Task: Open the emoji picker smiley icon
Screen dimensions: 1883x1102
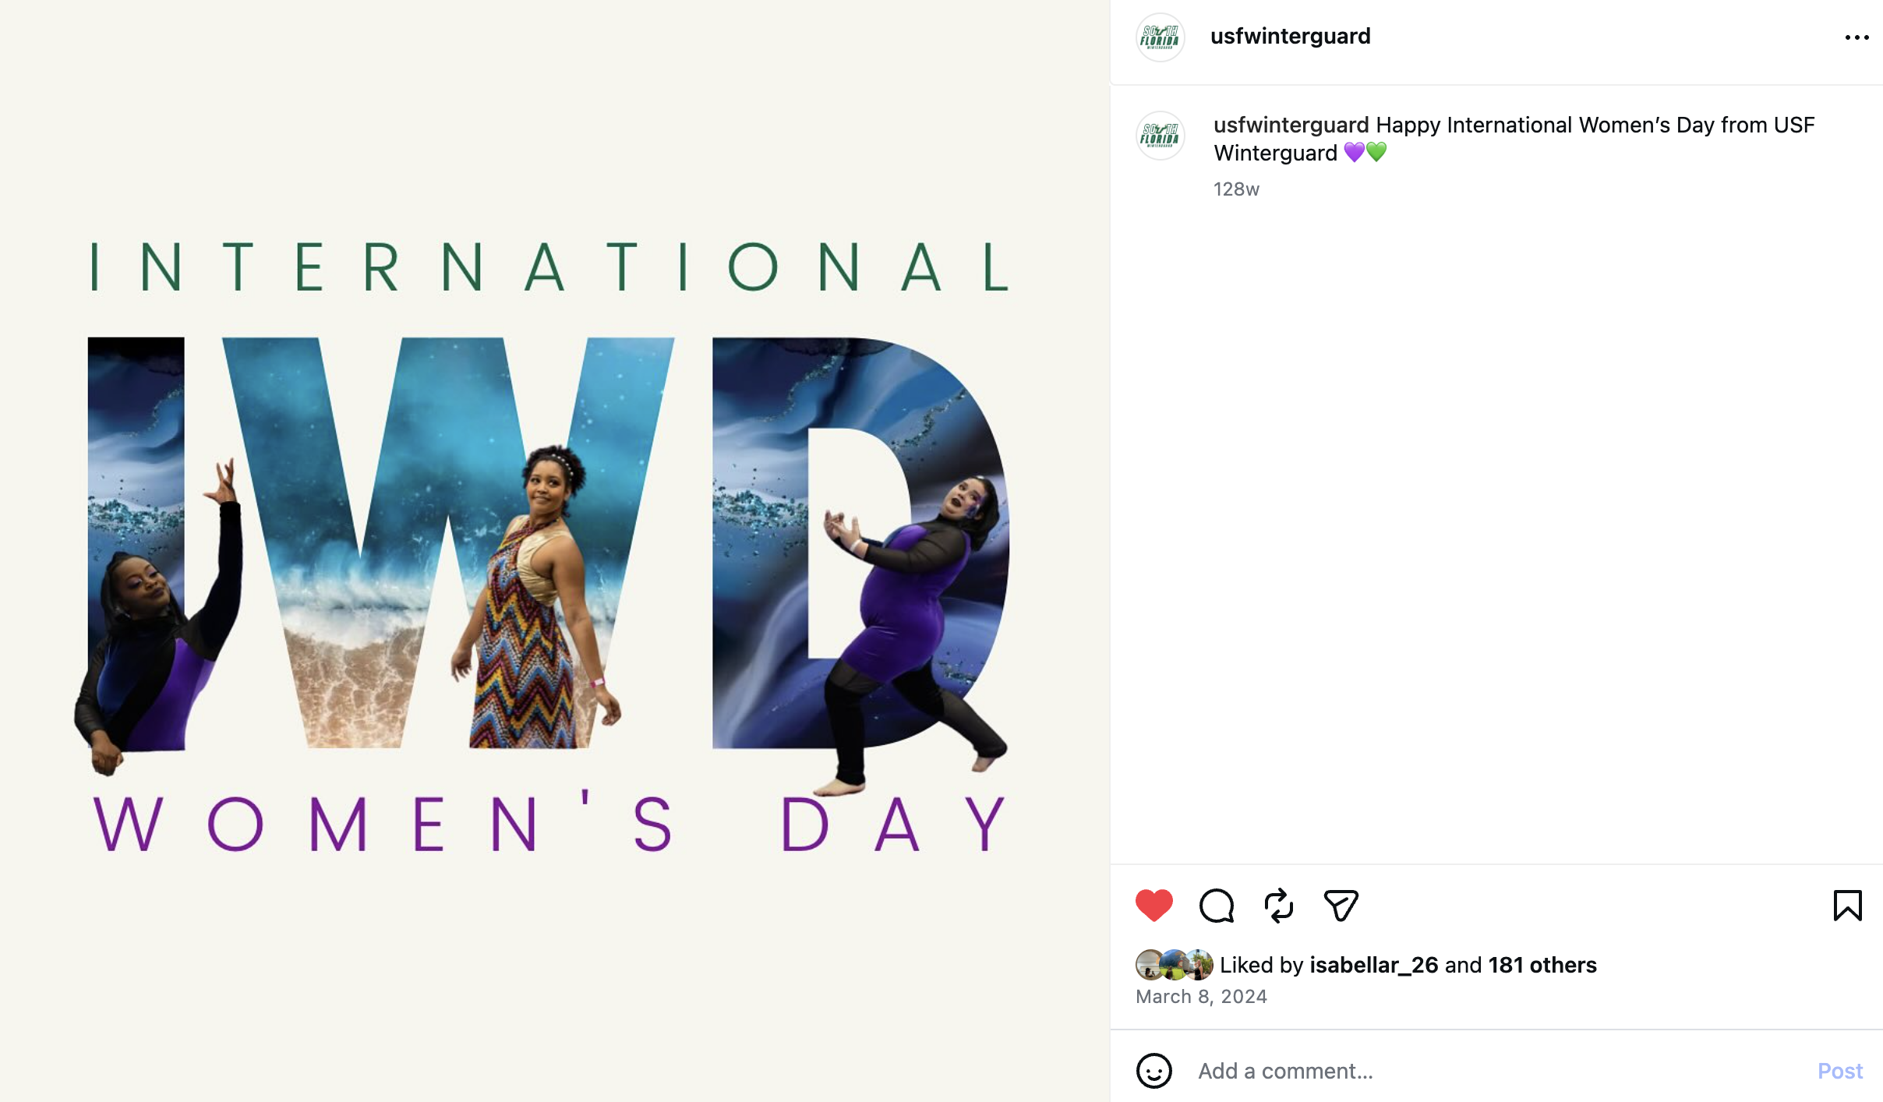Action: (x=1153, y=1070)
